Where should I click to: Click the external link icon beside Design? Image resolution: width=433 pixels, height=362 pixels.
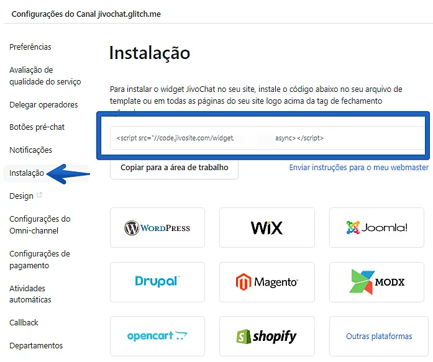[x=40, y=196]
